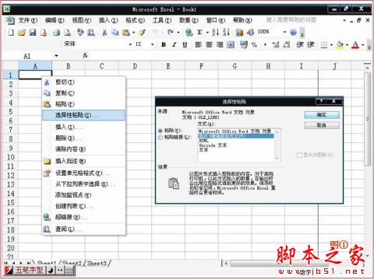Open the Paste toolbar dropdown arrow

(133, 33)
